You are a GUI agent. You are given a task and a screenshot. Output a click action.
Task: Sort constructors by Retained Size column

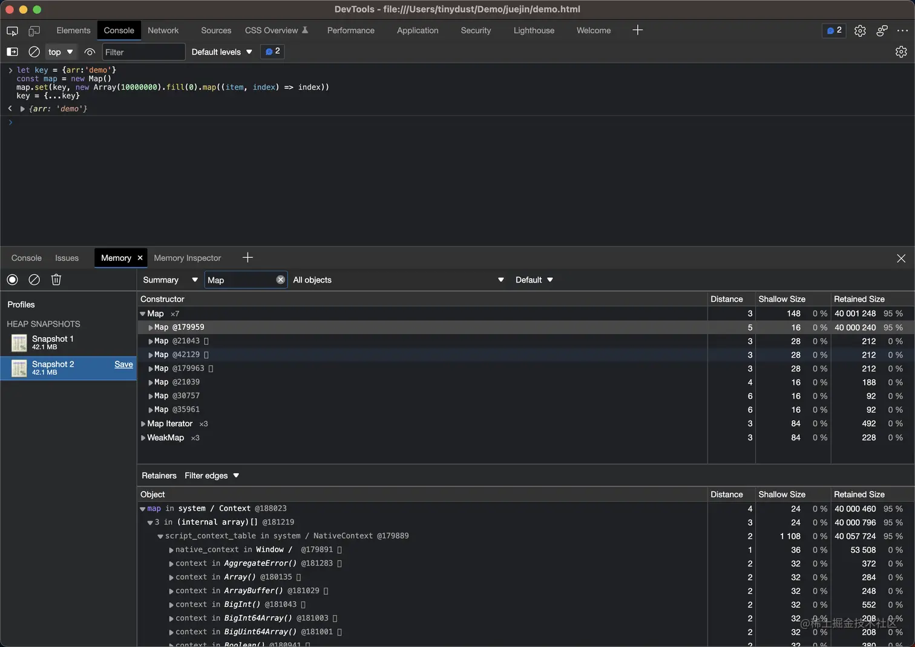tap(873, 299)
